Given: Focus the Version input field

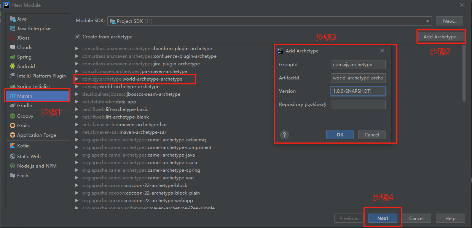Looking at the screenshot, I should [x=358, y=91].
